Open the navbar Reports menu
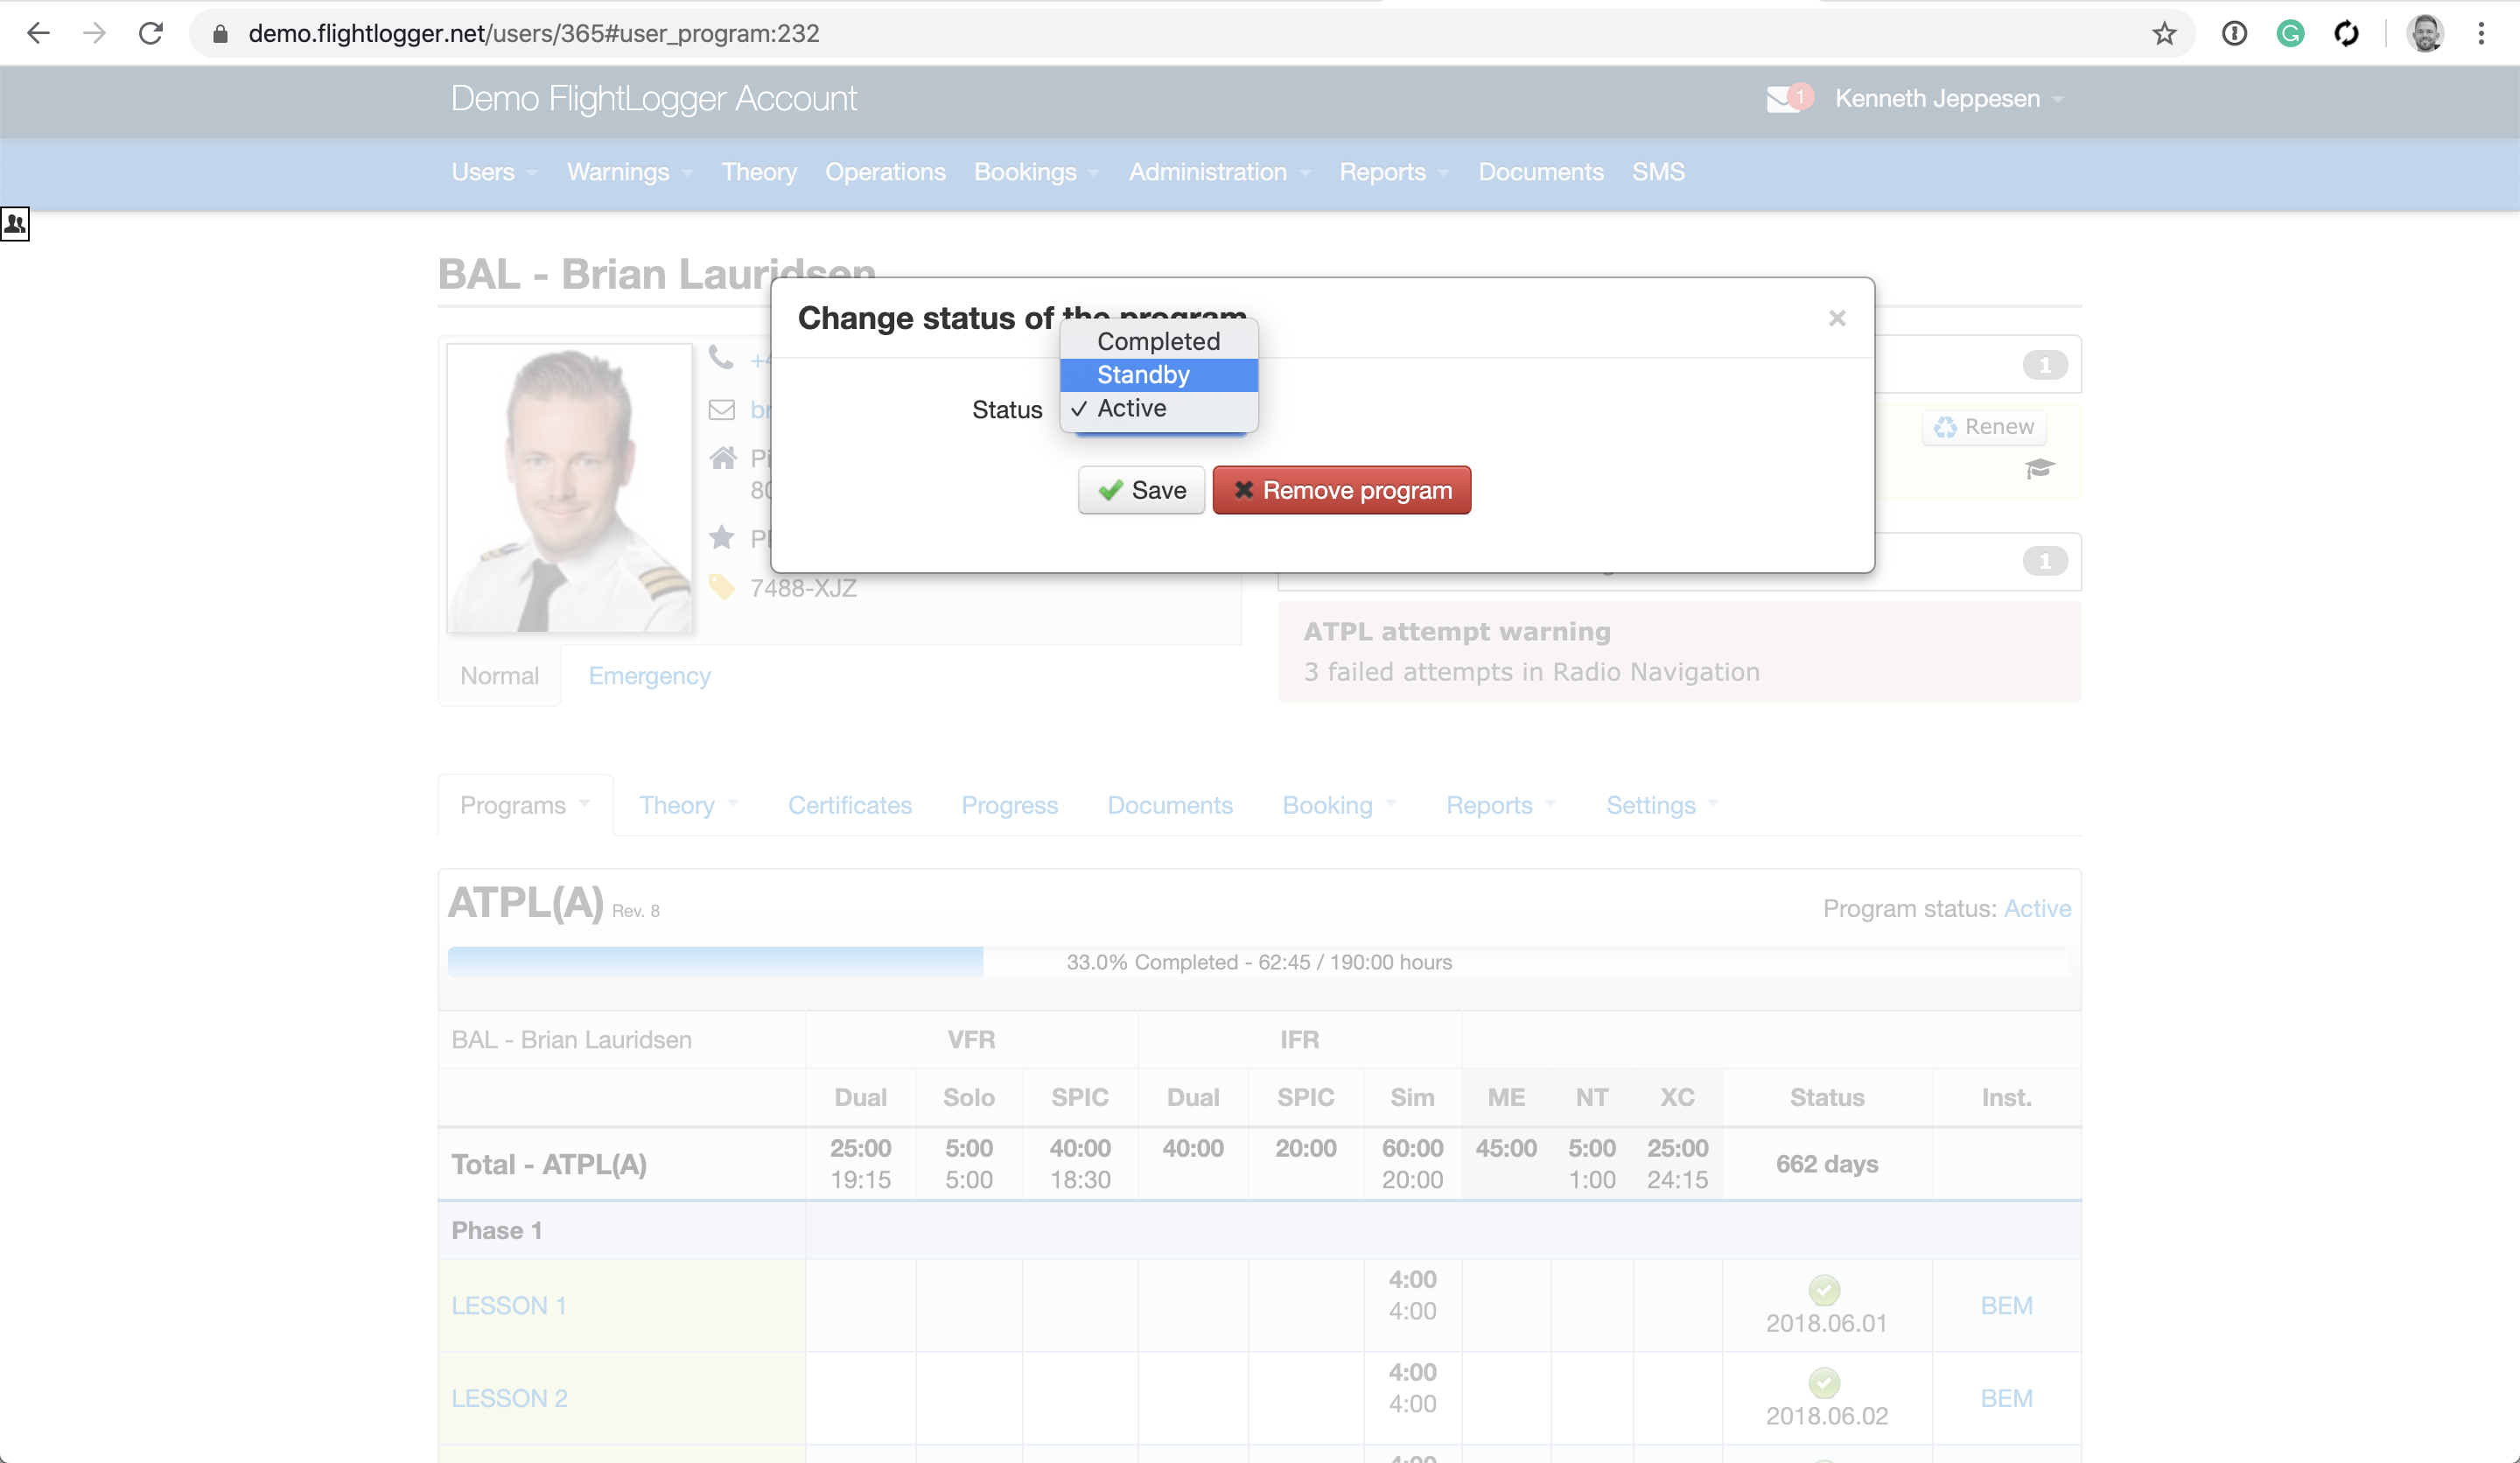This screenshot has width=2520, height=1463. click(1394, 172)
